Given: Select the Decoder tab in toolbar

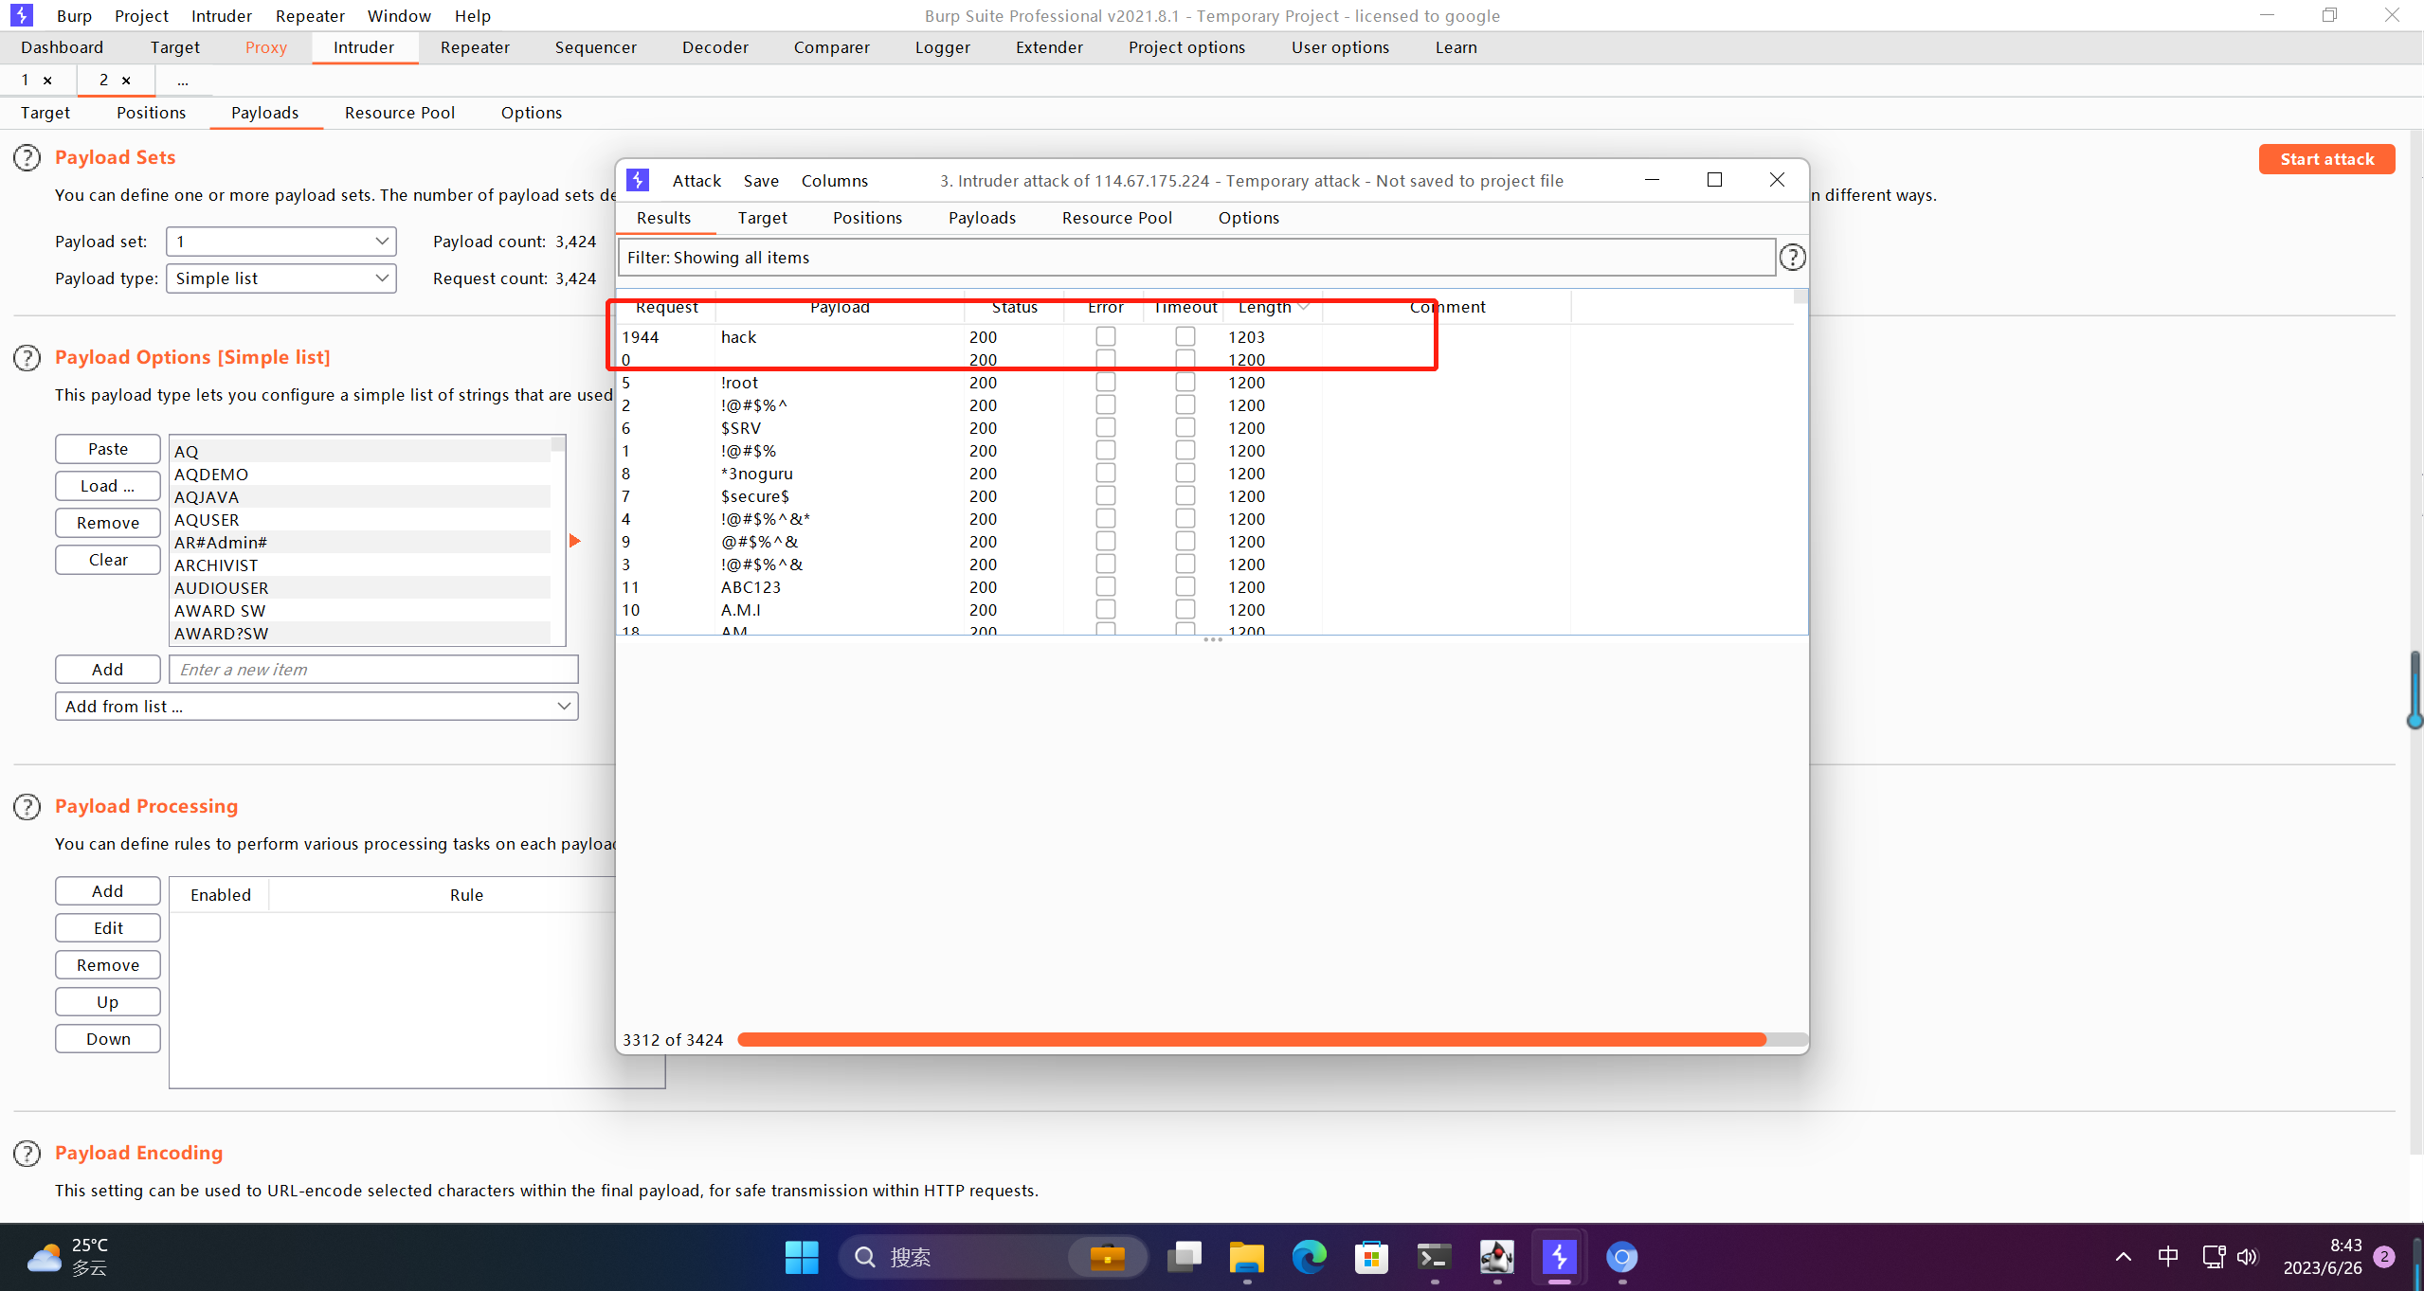Looking at the screenshot, I should click(x=714, y=46).
